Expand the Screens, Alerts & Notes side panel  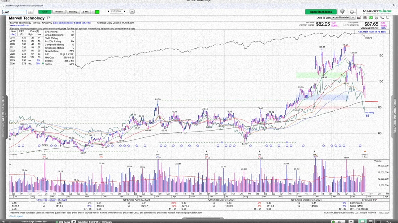[x=3, y=116]
